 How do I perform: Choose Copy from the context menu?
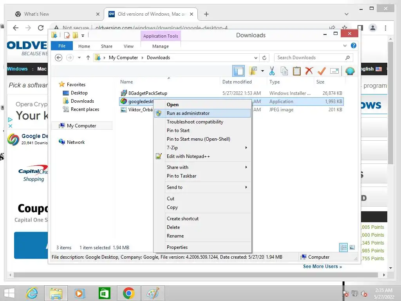202,207
